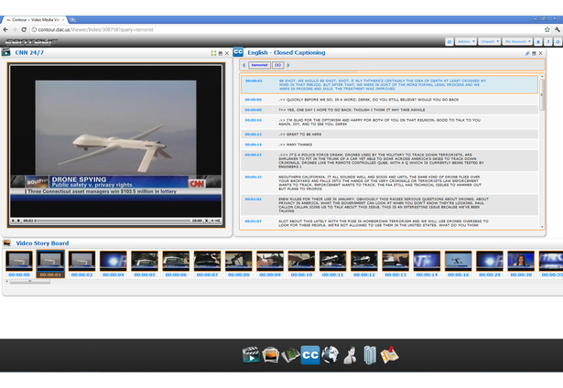Jump to caption timestamp 00:00:06
The width and height of the screenshot is (563, 388).
click(x=254, y=100)
